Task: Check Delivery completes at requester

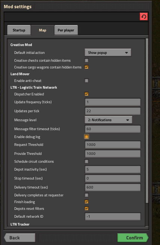Action: [x=87, y=195]
